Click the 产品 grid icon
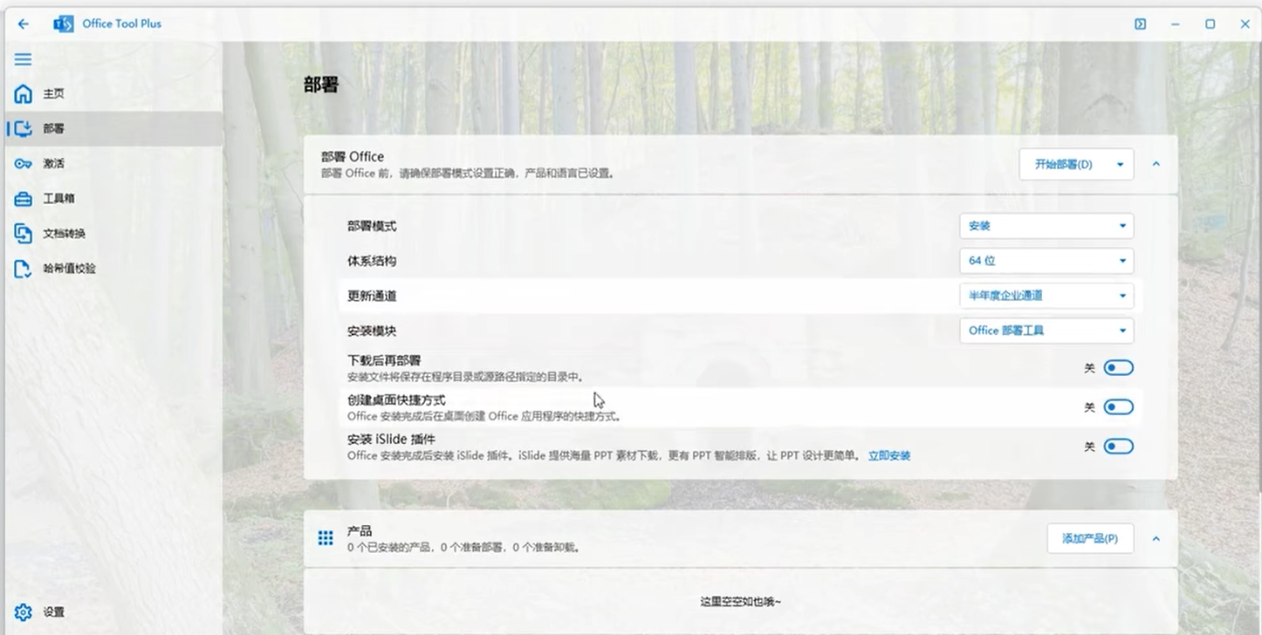This screenshot has height=635, width=1262. point(326,538)
